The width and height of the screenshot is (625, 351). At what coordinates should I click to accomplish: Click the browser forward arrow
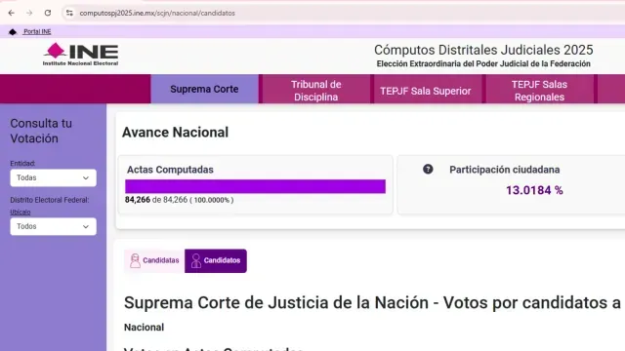tap(29, 13)
